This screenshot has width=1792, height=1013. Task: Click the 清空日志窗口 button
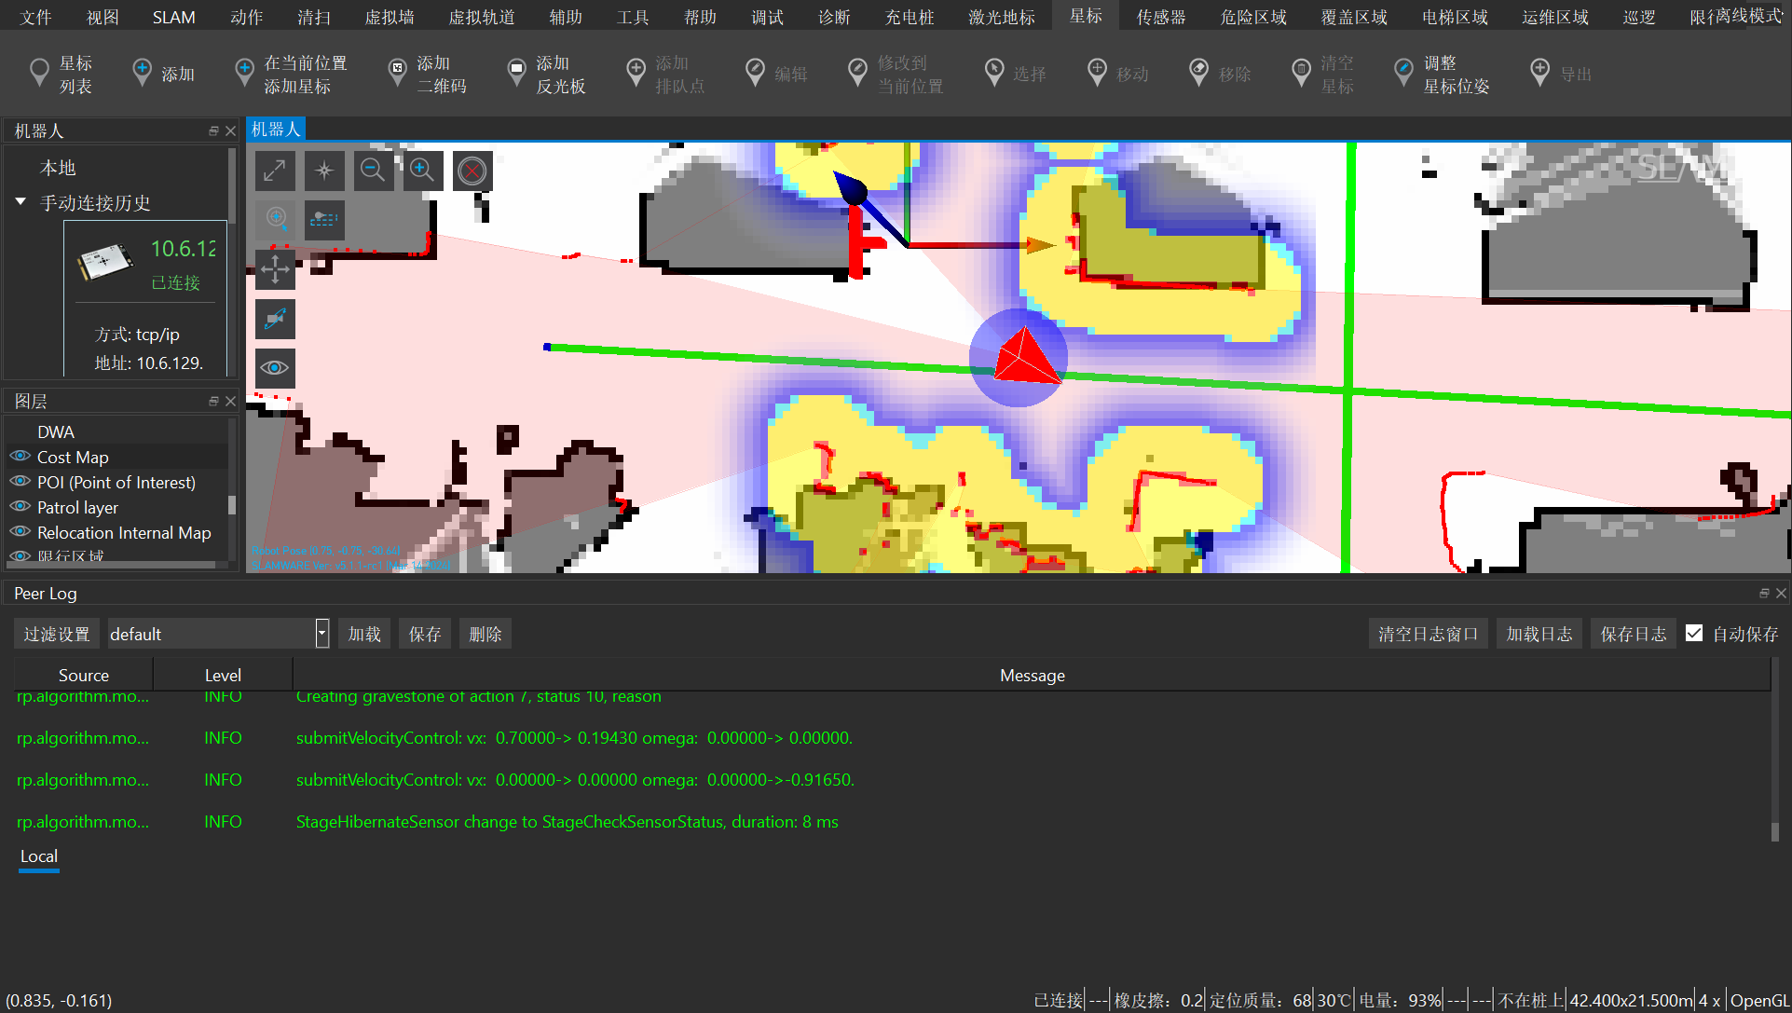(x=1428, y=633)
